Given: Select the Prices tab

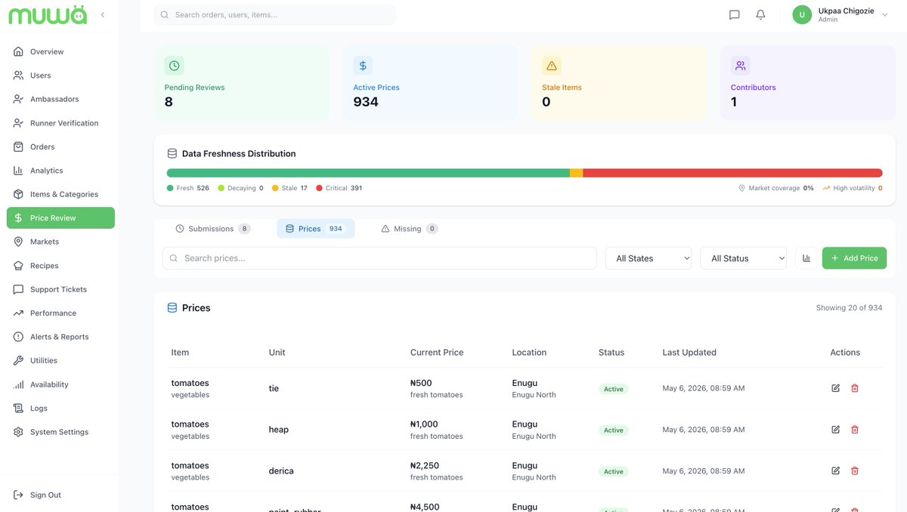Looking at the screenshot, I should coord(315,229).
